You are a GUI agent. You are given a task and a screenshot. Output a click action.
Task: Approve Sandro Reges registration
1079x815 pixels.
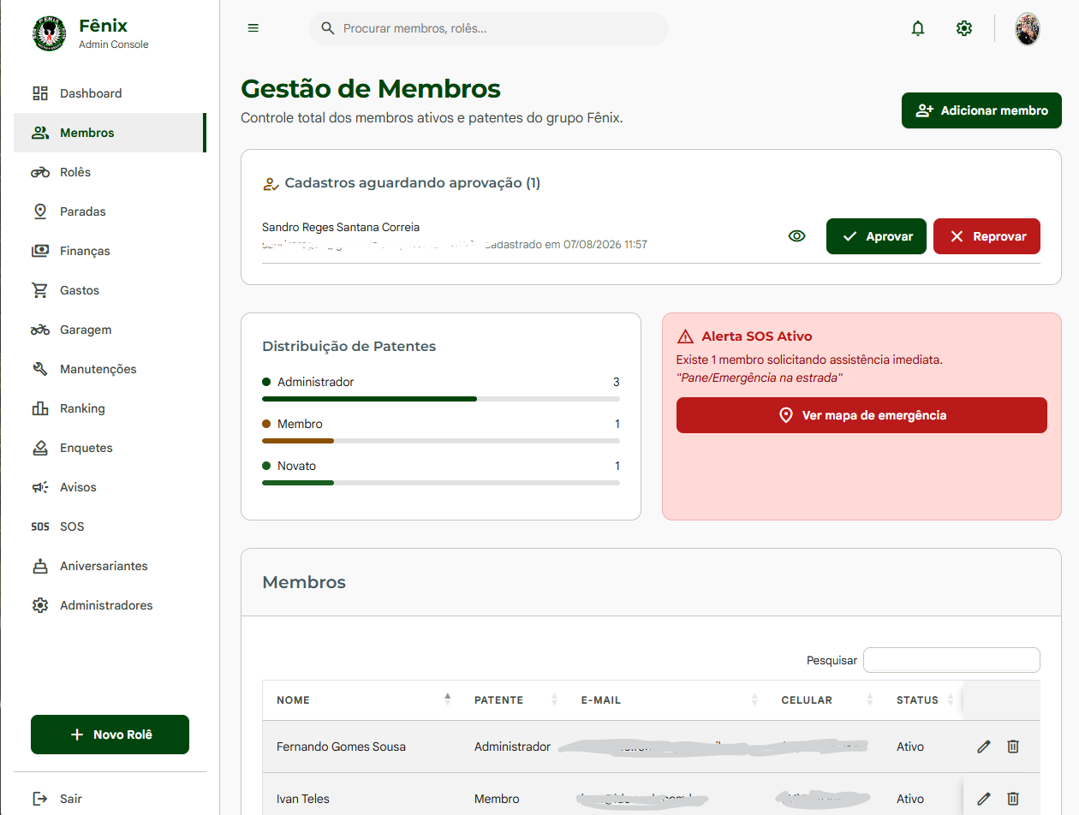coord(876,236)
